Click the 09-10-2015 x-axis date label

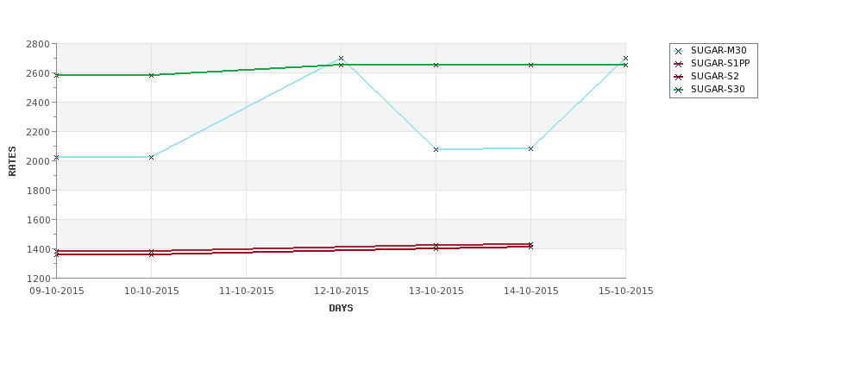[57, 292]
